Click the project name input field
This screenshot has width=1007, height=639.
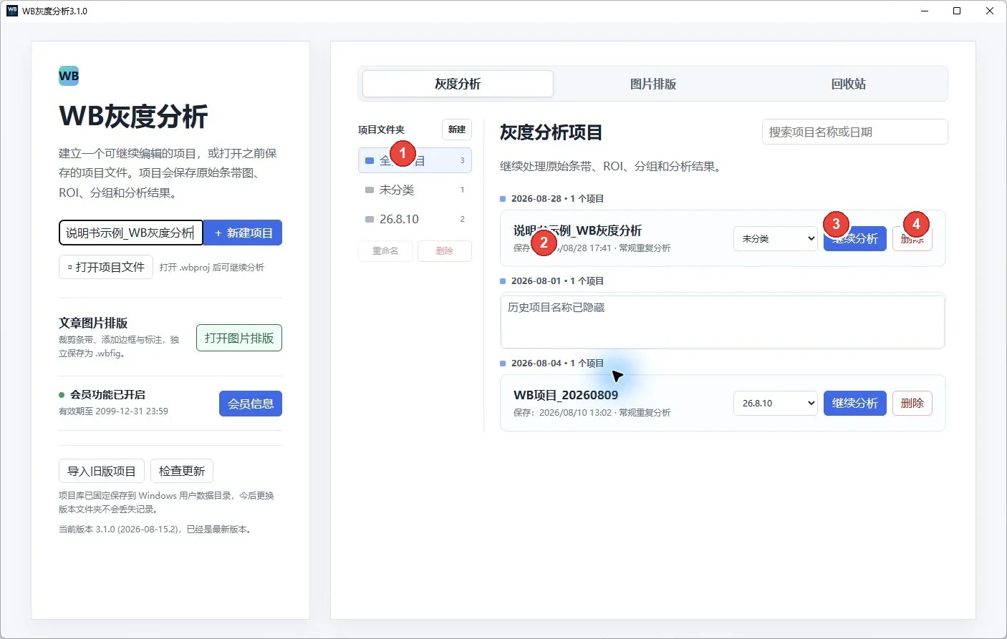coord(131,233)
